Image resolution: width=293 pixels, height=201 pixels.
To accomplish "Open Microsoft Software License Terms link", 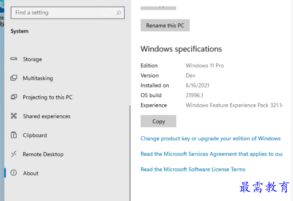I will [193, 169].
